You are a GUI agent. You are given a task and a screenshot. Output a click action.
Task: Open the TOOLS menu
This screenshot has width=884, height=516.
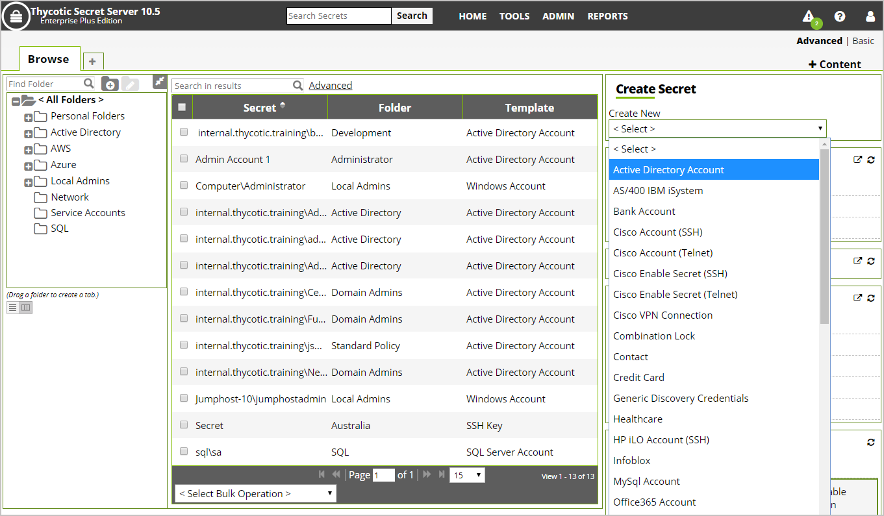[514, 16]
